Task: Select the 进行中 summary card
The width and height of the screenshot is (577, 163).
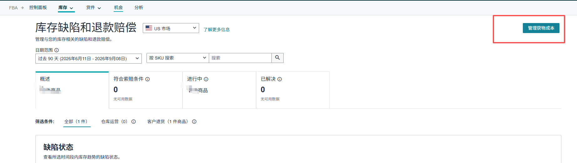Action: [219, 90]
